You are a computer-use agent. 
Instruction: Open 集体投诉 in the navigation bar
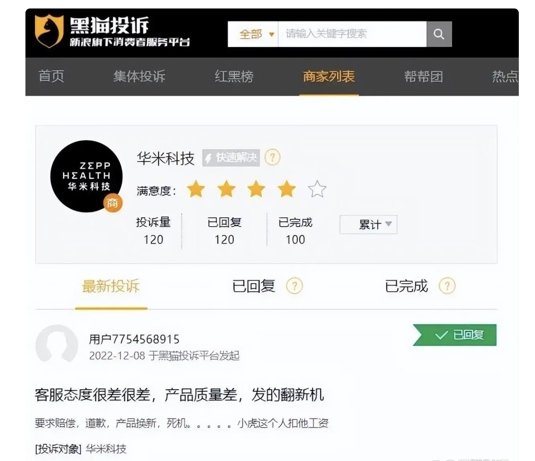pyautogui.click(x=139, y=76)
